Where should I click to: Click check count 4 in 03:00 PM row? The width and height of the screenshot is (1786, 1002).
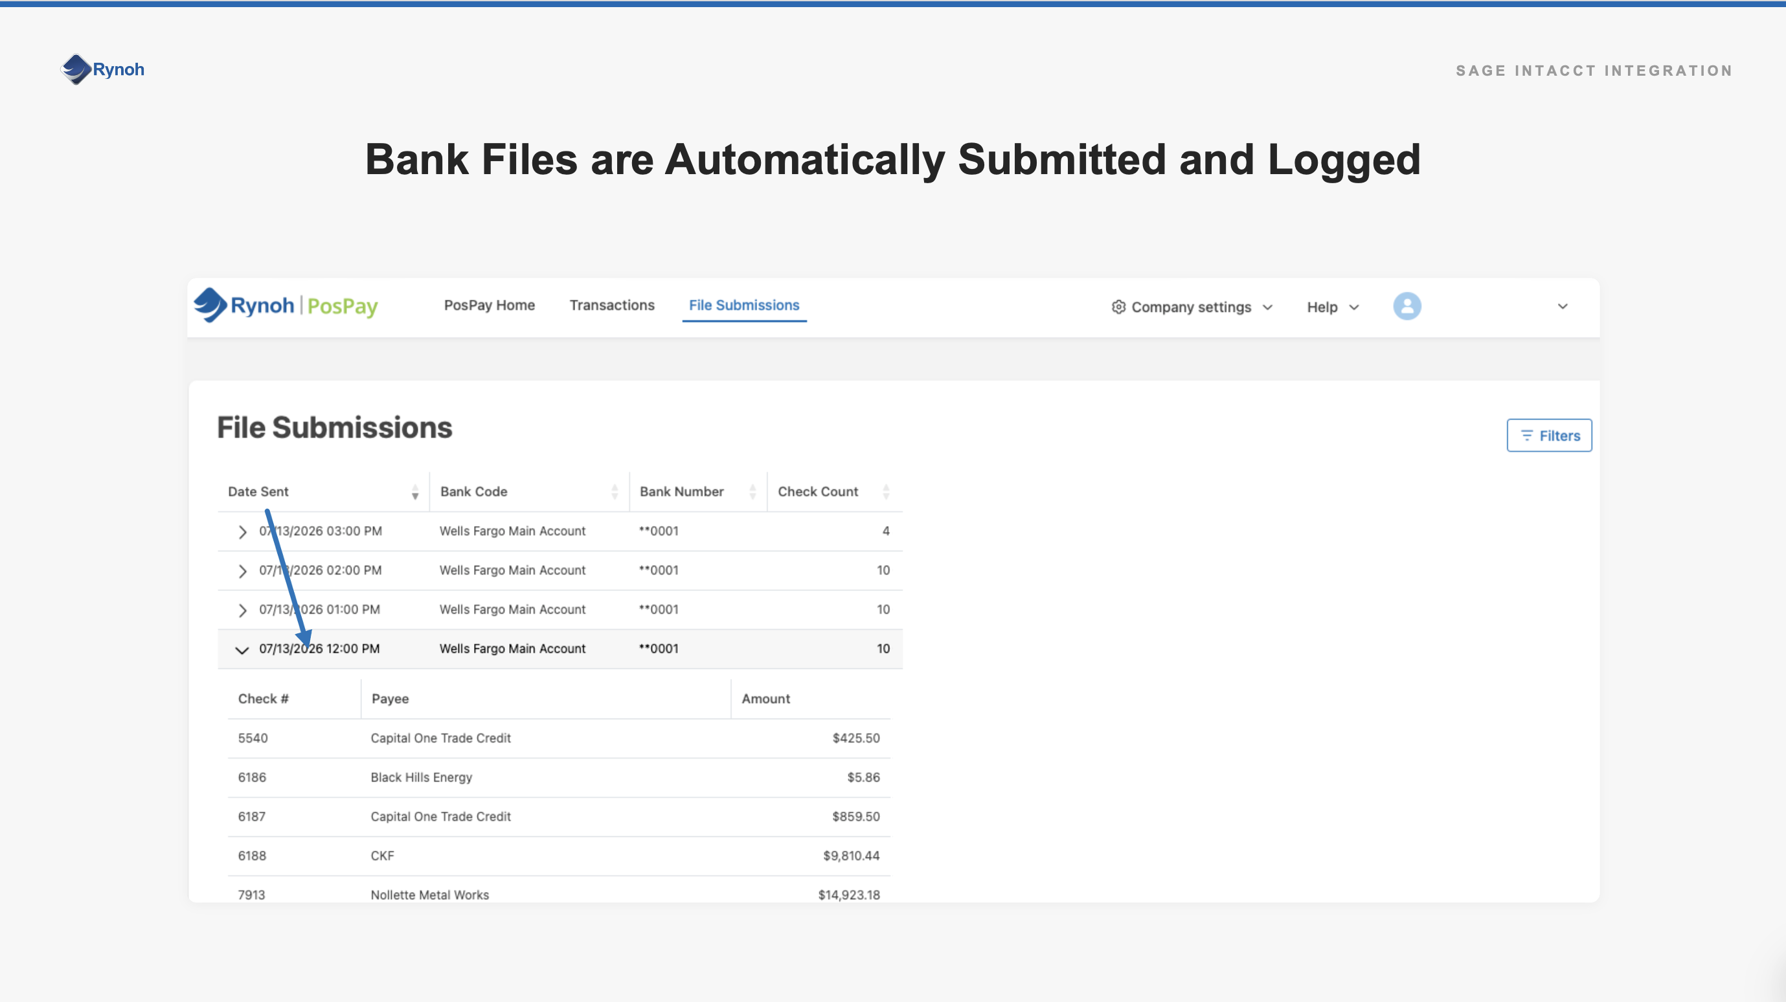coord(885,531)
